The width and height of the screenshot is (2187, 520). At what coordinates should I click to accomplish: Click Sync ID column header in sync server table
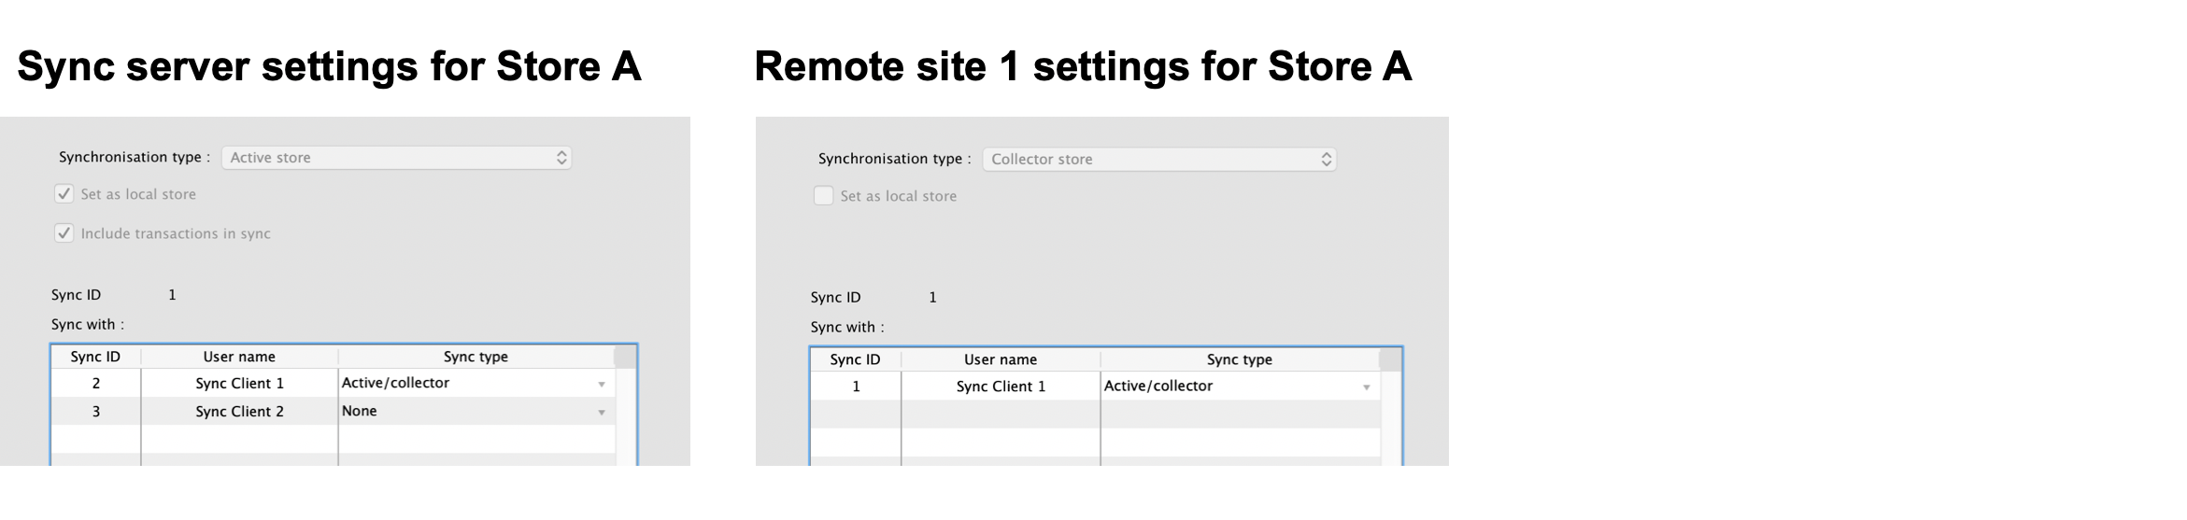95,357
